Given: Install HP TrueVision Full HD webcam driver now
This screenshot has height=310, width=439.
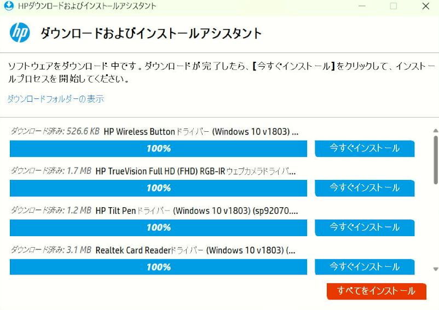Looking at the screenshot, I should coord(365,188).
